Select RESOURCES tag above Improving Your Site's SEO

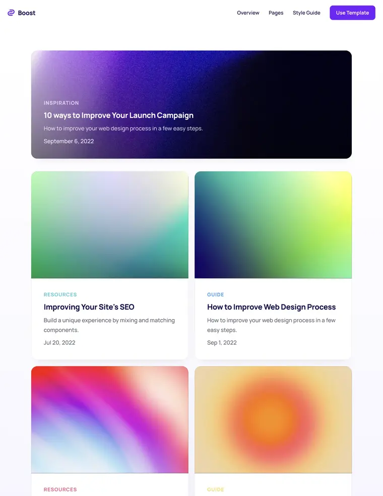coord(60,294)
